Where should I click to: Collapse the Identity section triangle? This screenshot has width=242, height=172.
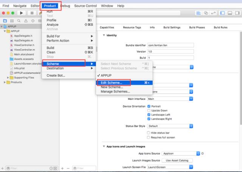coord(104,35)
